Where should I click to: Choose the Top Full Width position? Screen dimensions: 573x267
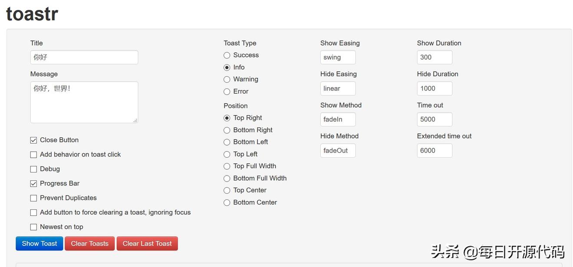click(227, 166)
